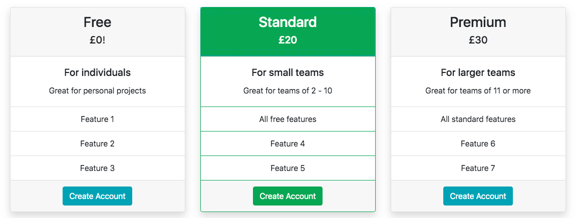Select the Feature 7 list item
Image resolution: width=576 pixels, height=218 pixels.
478,168
